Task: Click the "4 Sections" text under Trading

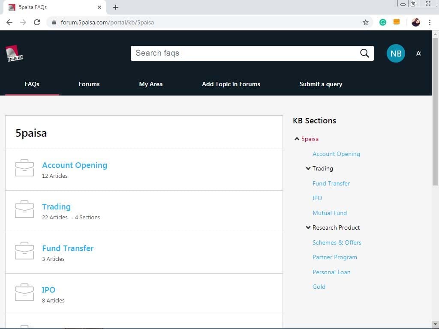Action: click(87, 217)
